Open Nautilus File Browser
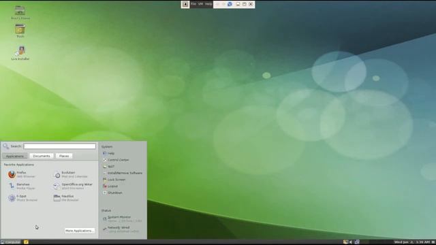This screenshot has height=245, width=436. pos(66,198)
